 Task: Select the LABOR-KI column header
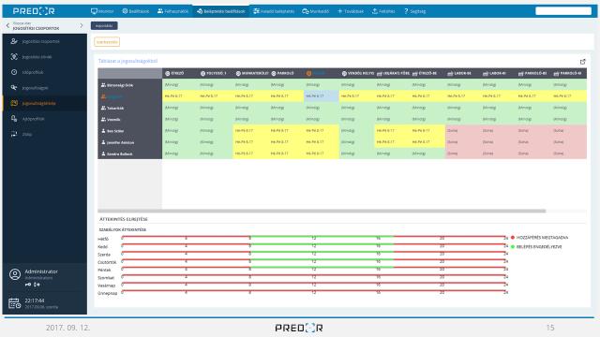pos(498,73)
